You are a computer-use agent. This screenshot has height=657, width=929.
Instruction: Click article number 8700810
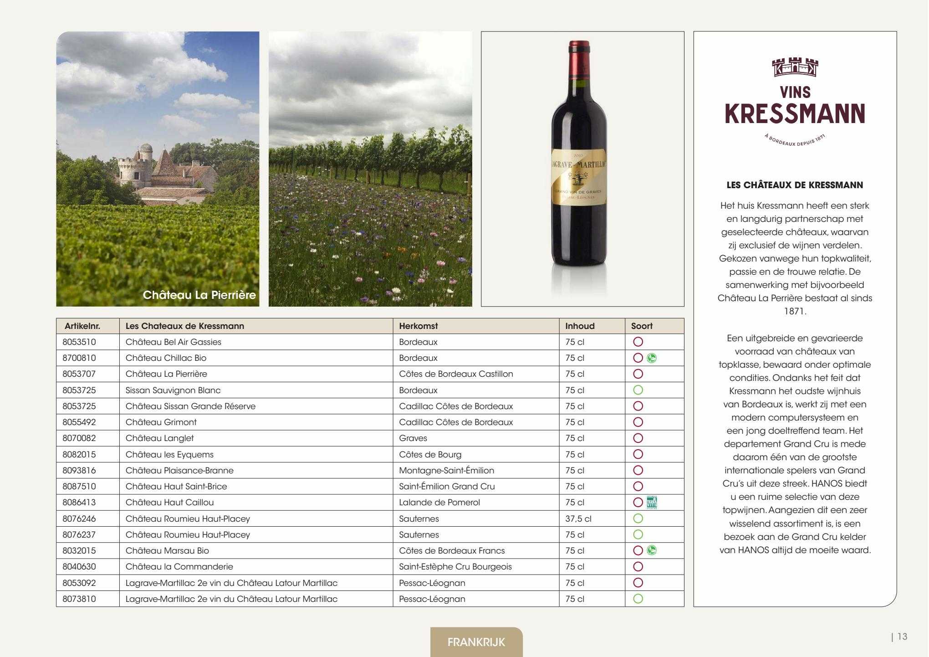pos(79,358)
